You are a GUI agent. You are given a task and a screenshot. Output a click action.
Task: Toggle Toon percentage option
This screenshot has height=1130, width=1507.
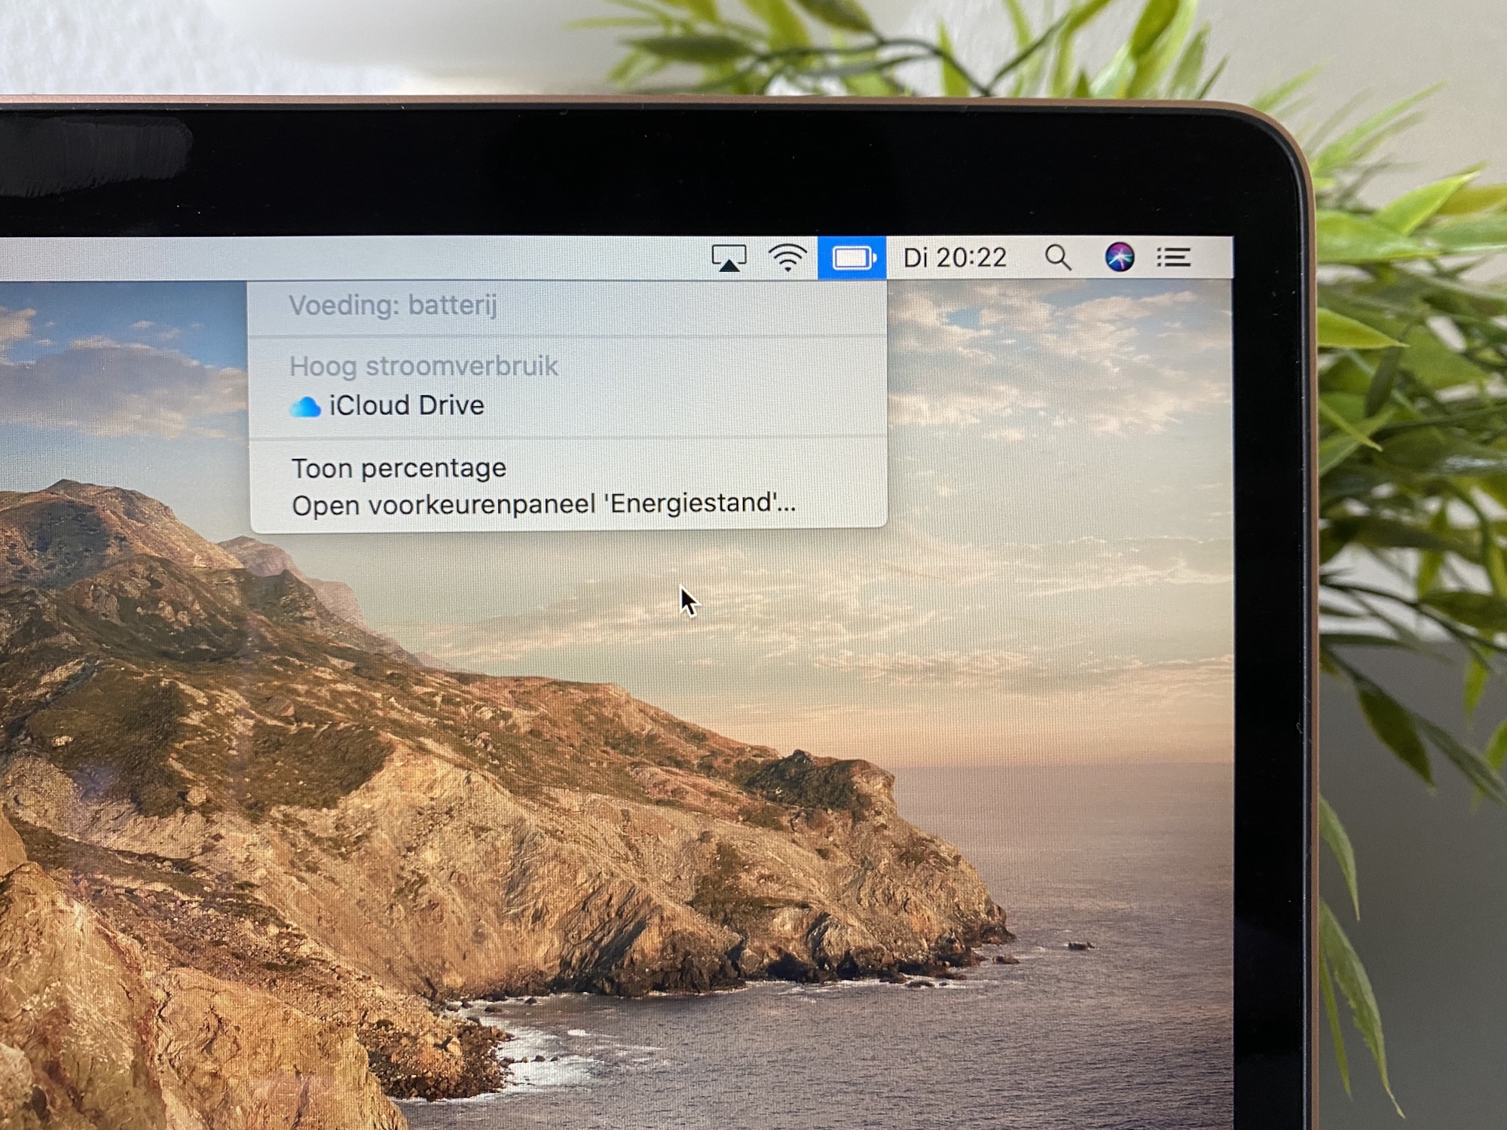399,469
